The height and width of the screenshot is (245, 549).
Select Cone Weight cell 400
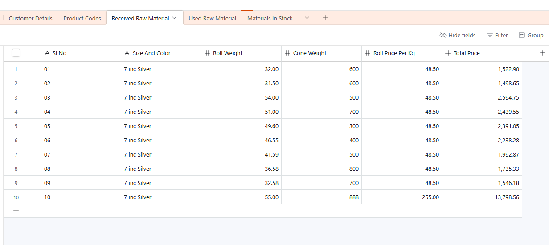(x=321, y=140)
